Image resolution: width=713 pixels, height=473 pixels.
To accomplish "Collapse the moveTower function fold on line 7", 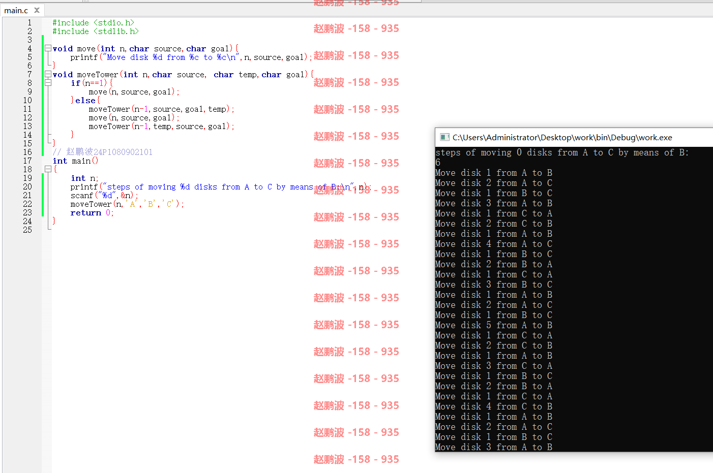I will pos(48,74).
